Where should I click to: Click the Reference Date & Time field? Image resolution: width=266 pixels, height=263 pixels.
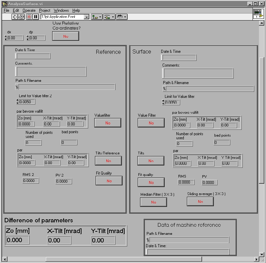(33, 56)
